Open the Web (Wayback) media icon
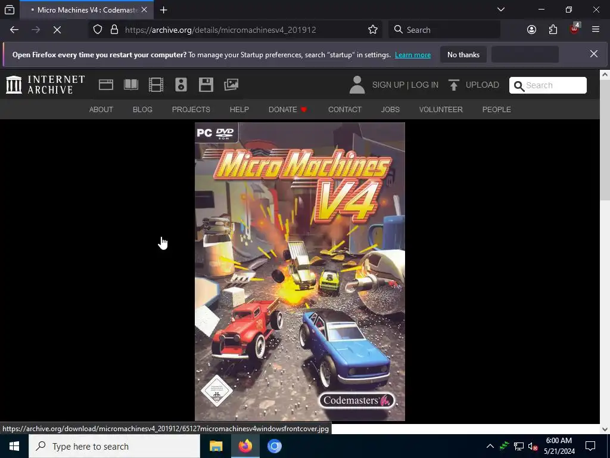 [x=106, y=85]
